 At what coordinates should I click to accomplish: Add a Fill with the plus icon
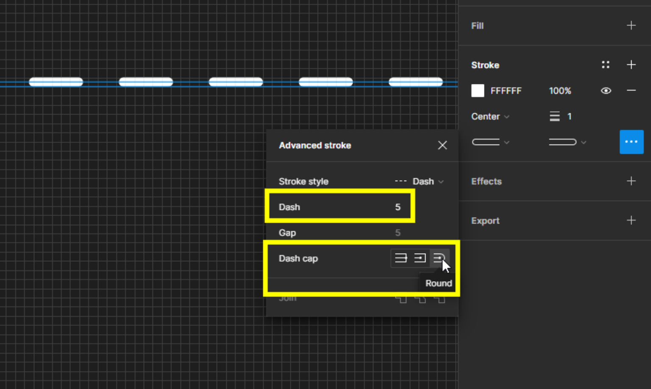[631, 25]
